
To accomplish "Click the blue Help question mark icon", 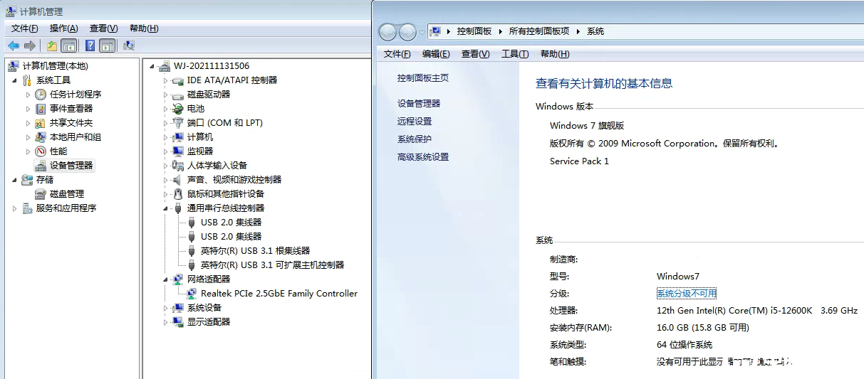I will 90,46.
